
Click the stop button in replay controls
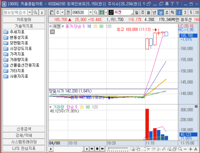(97, 149)
